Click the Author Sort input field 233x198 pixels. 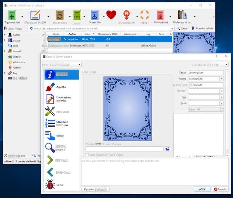click(205, 85)
